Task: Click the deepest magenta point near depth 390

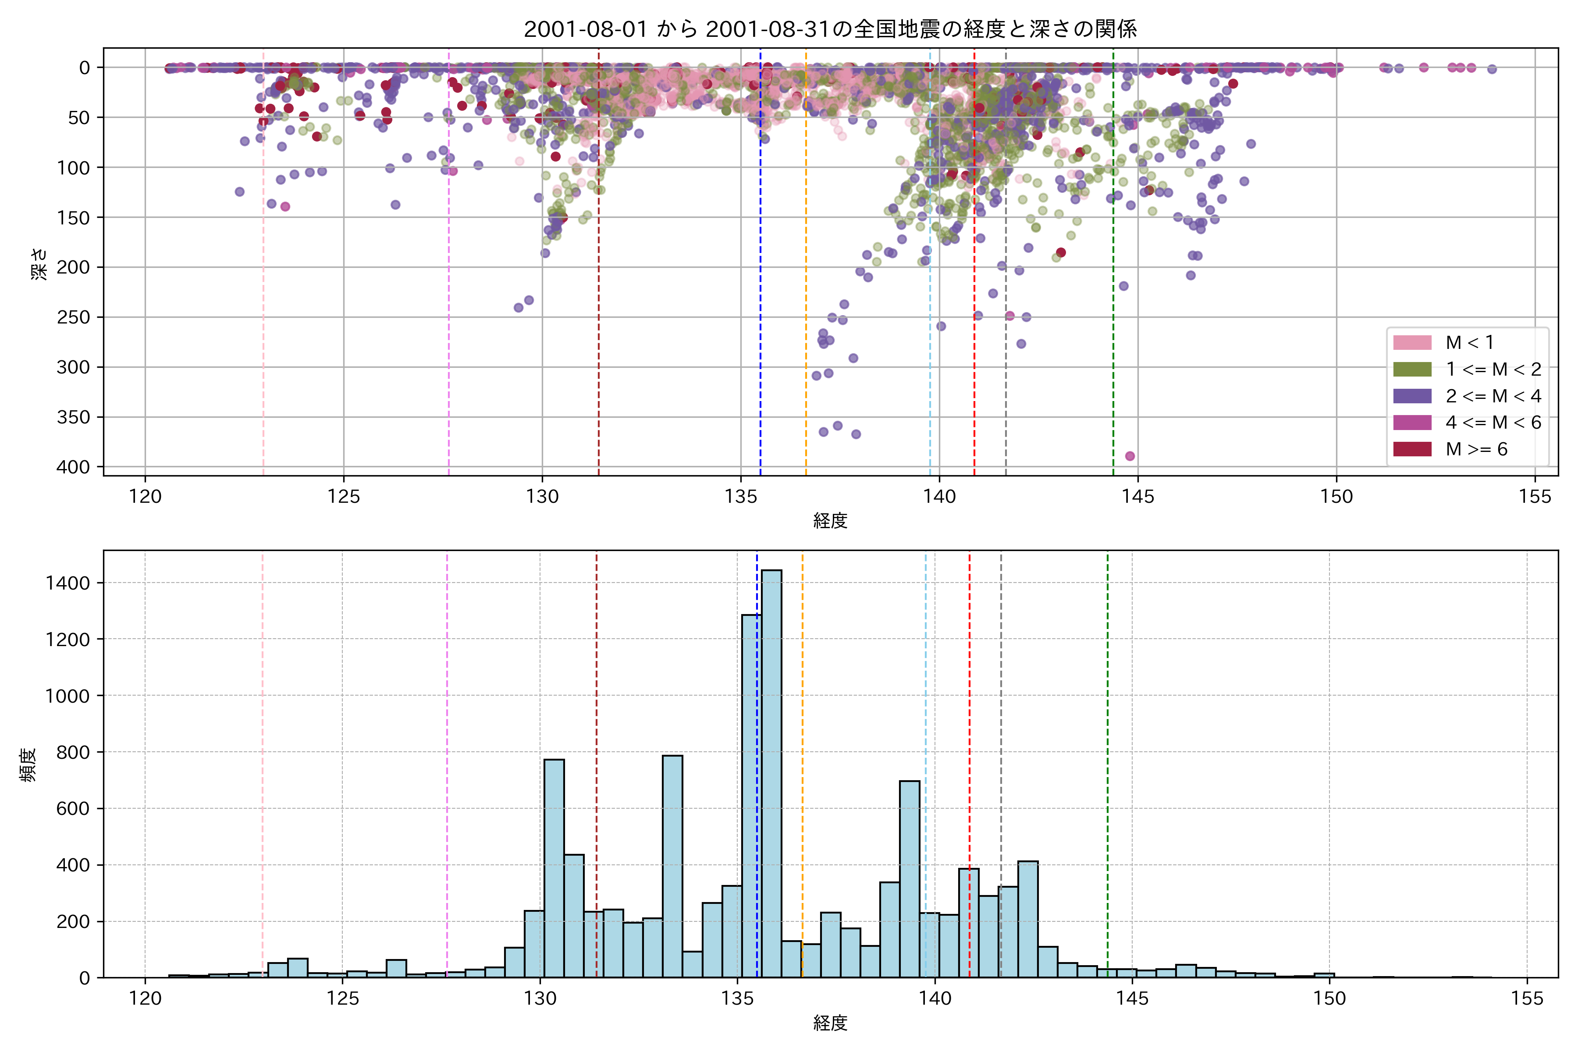Action: pos(1130,456)
